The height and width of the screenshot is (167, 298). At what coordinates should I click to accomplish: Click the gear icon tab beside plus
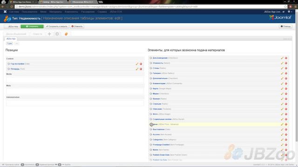pyautogui.click(x=57, y=34)
